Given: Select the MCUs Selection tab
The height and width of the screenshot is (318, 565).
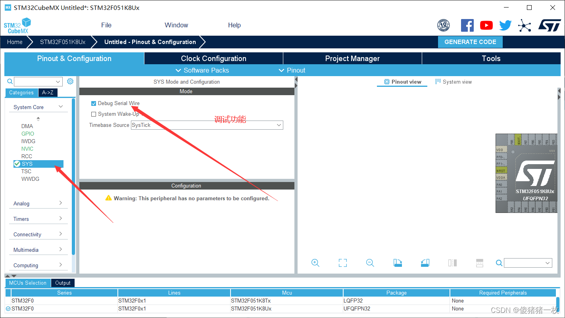Looking at the screenshot, I should tap(28, 283).
